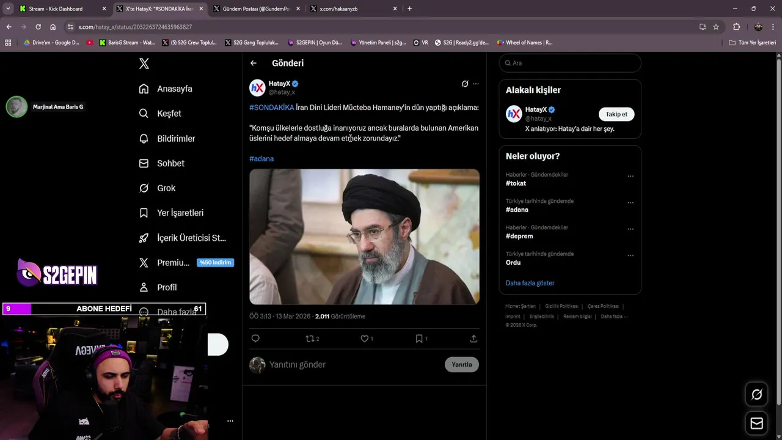Viewport: 782px width, 440px height.
Task: Open Wheel of Names bookmark
Action: tap(524, 43)
